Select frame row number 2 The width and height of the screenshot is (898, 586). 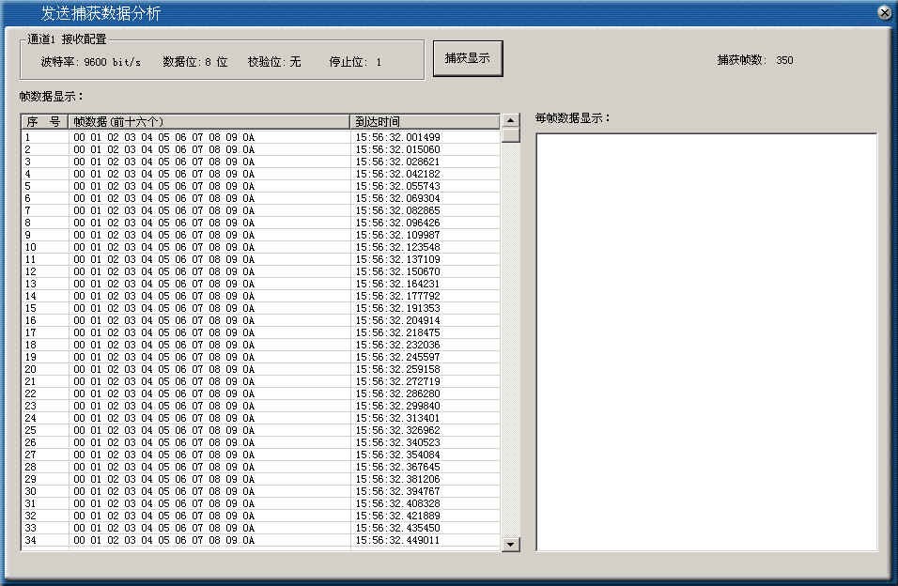point(260,149)
